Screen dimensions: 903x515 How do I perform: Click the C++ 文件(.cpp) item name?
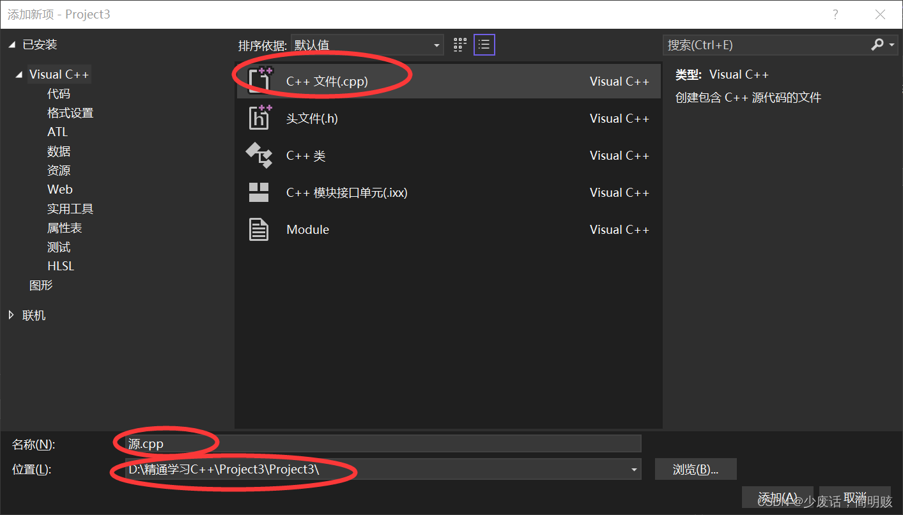point(327,81)
